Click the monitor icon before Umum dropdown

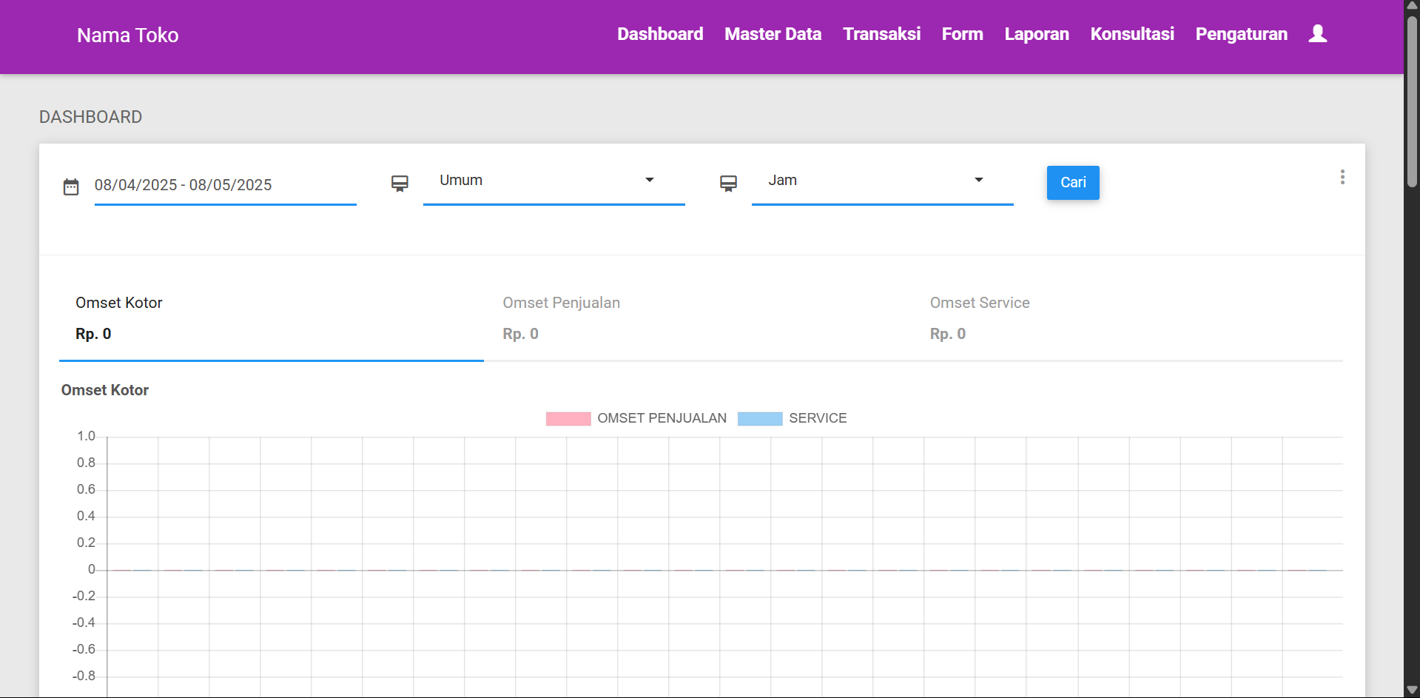coord(400,184)
